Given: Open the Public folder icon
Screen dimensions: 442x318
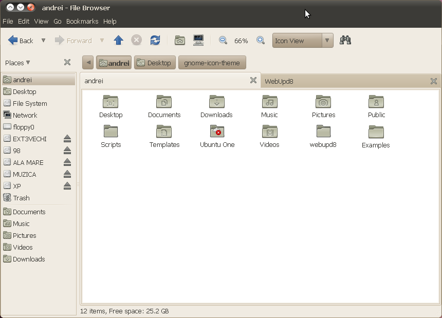Looking at the screenshot, I should click(x=376, y=102).
